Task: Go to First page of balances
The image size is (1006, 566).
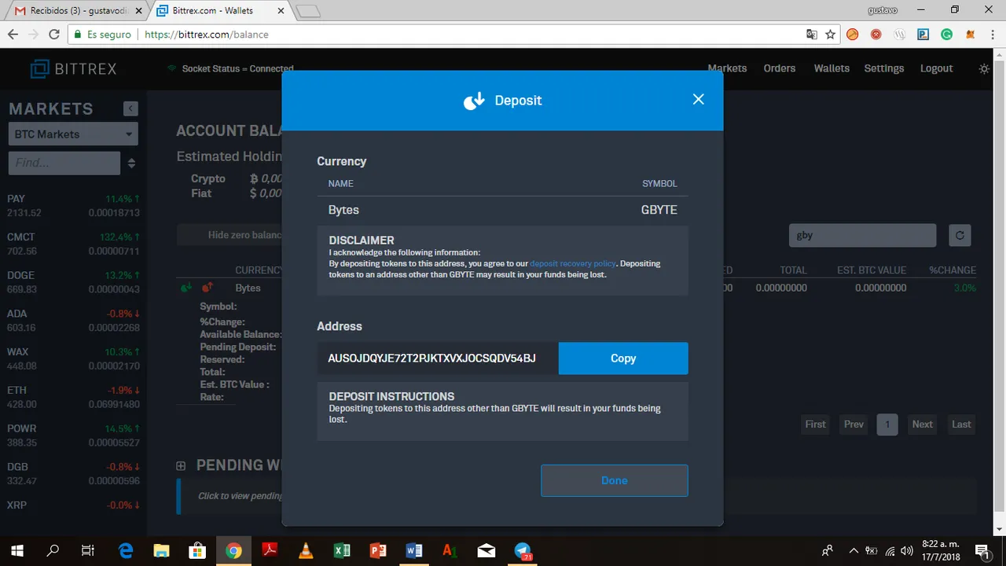Action: pyautogui.click(x=815, y=424)
